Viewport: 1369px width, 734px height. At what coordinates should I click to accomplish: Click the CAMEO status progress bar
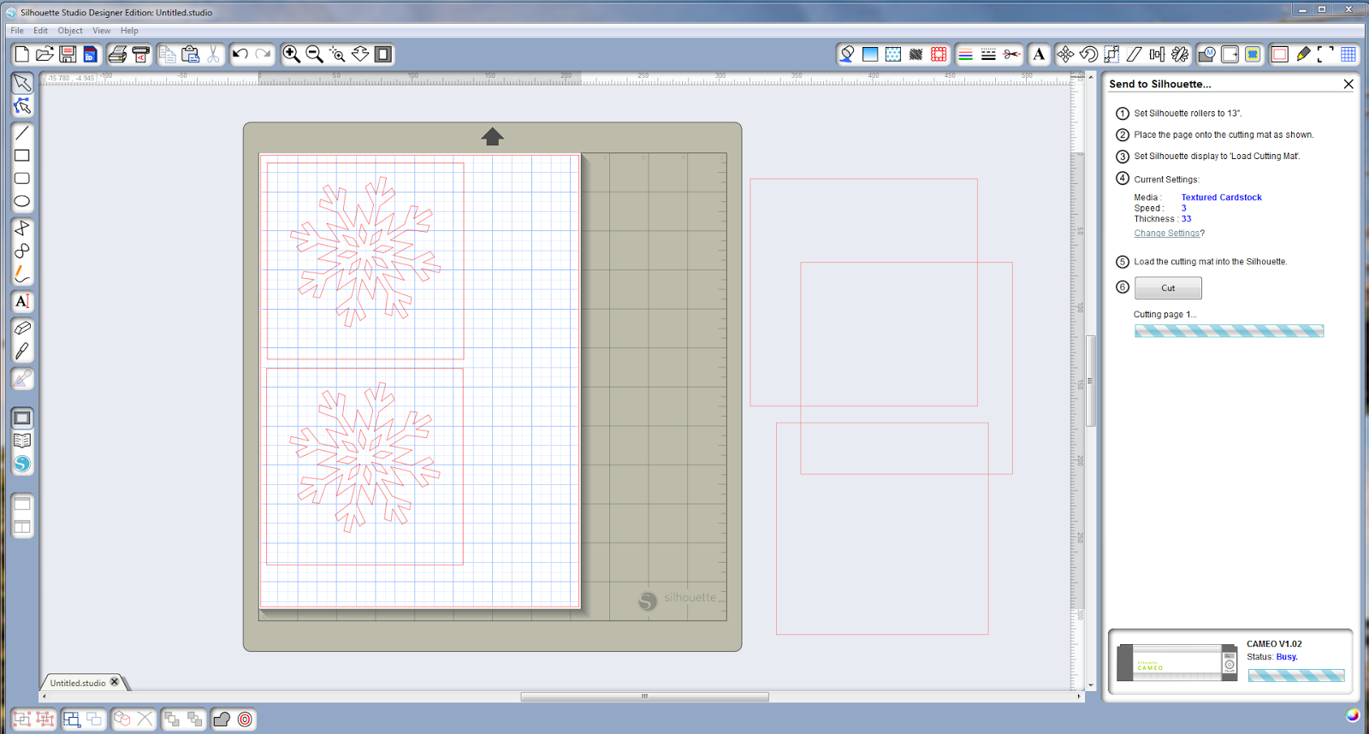[1296, 676]
